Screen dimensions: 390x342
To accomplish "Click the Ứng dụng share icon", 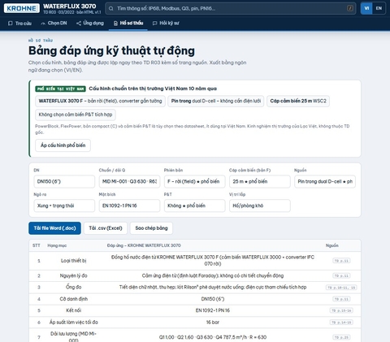I will click(x=79, y=24).
